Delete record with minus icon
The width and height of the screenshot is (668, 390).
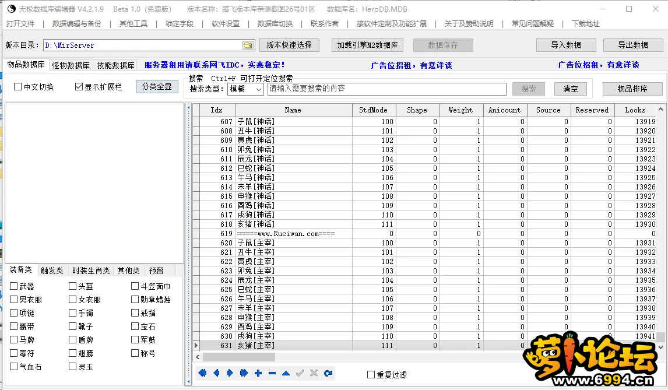tap(272, 373)
